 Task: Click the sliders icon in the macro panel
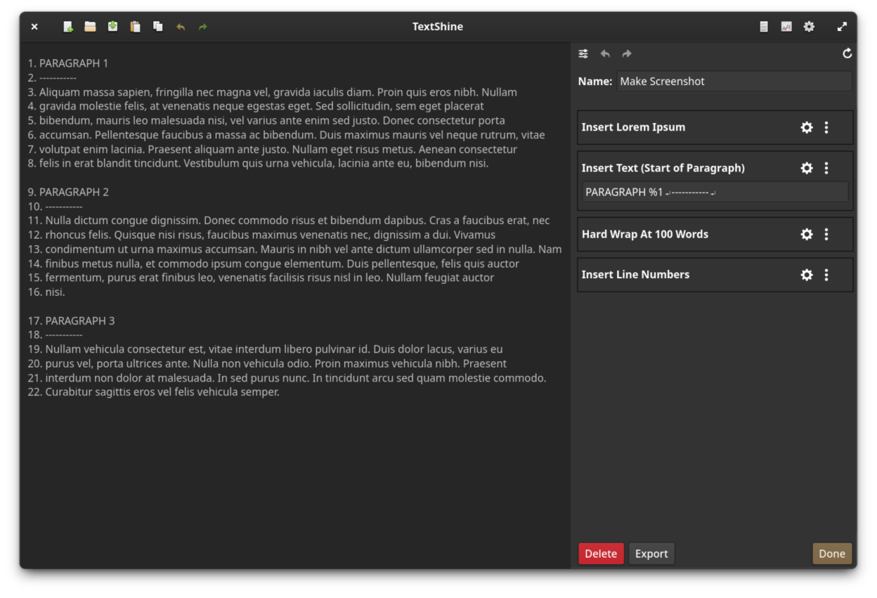pos(583,54)
